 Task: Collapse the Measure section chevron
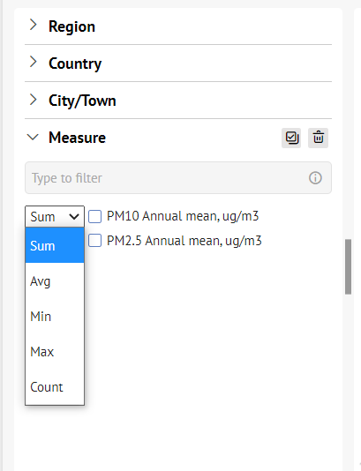tap(33, 138)
